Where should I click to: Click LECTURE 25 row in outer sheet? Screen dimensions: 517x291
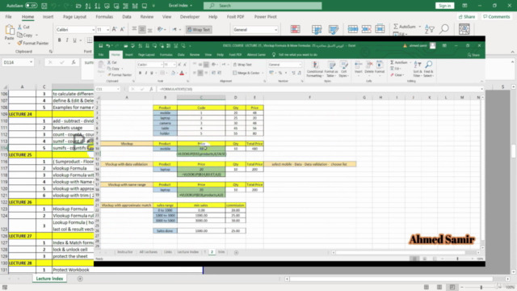pyautogui.click(x=51, y=154)
